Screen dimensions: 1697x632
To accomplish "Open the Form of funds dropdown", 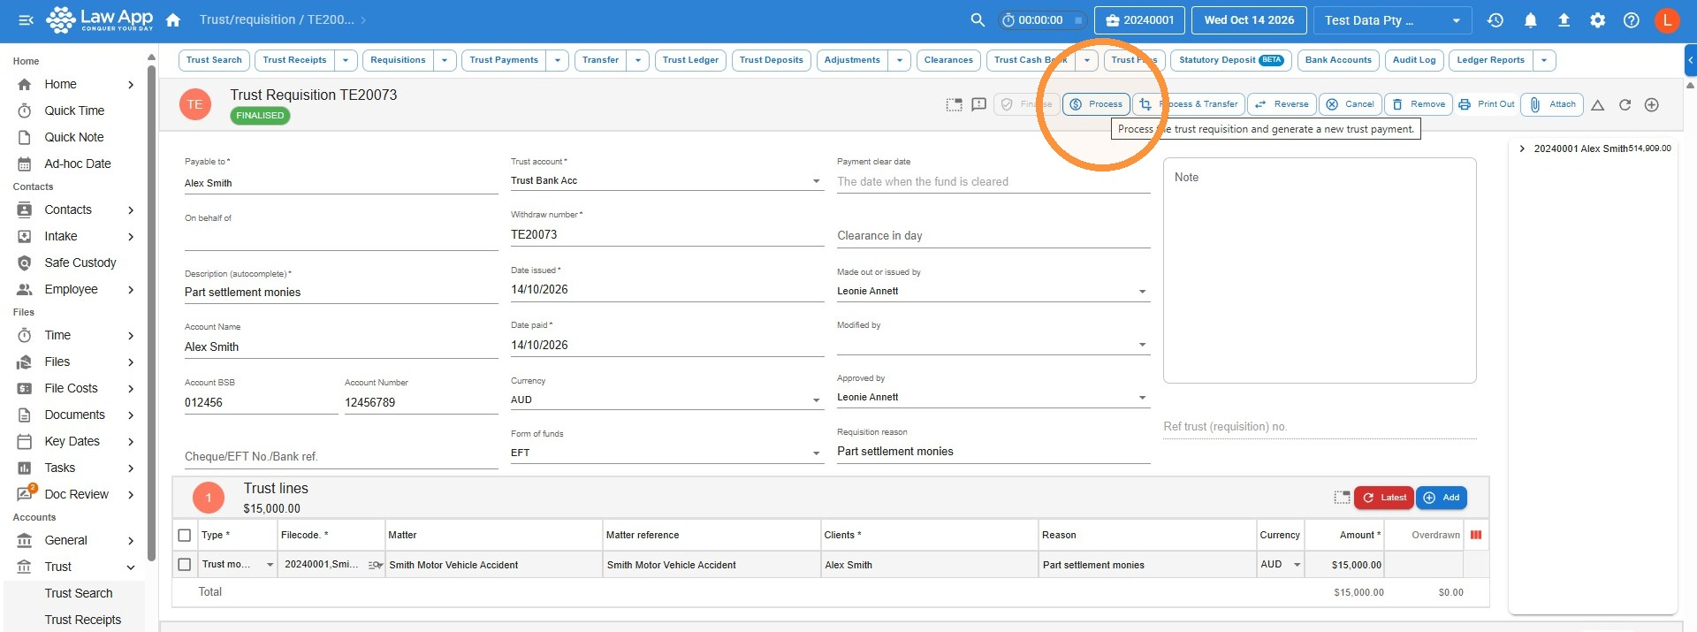I will tap(667, 453).
